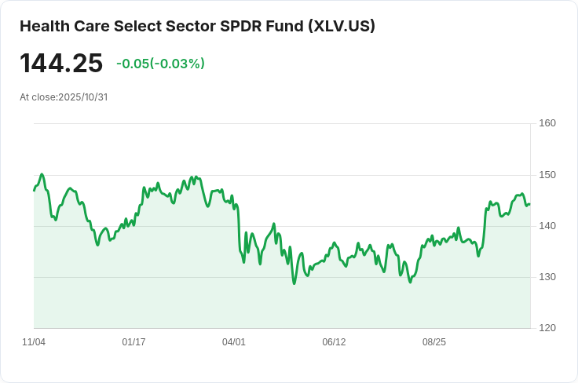
Task: Click the Health Care Select Sector SPDR Fund title
Action: click(197, 26)
